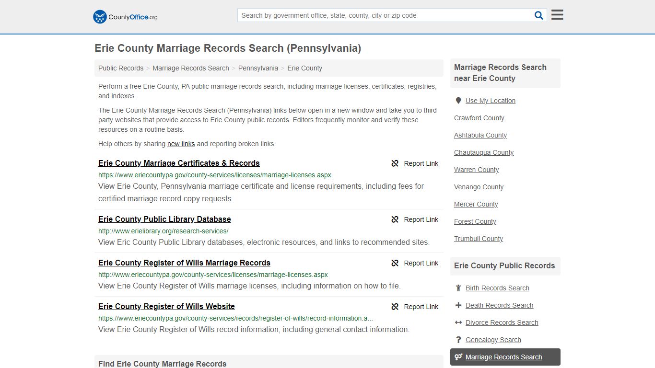Click the page title 'Erie County Marriage Records Search'
Viewport: 655px width, 368px height.
click(x=228, y=48)
